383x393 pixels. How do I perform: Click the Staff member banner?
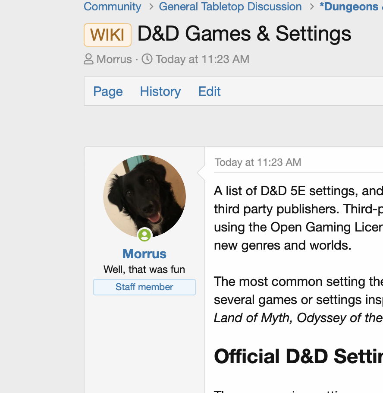144,287
